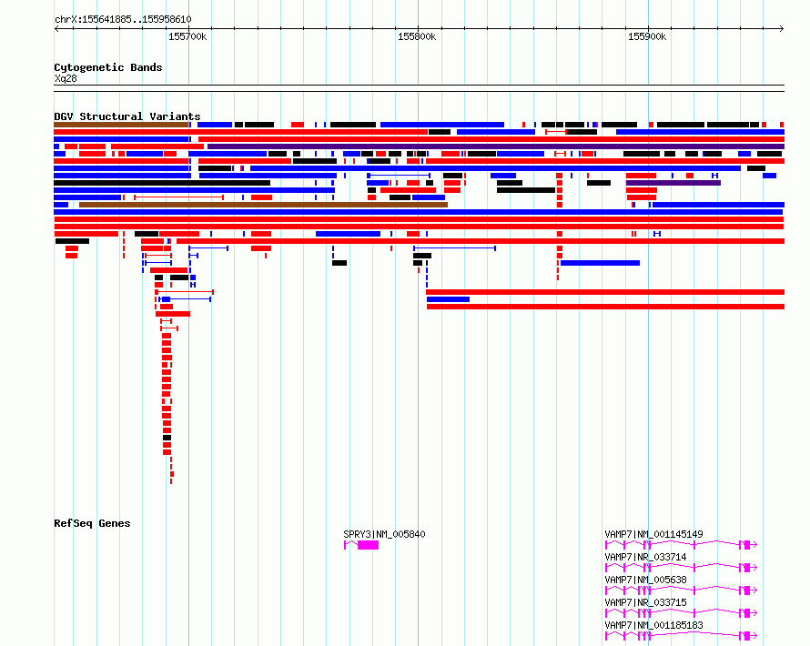Click the VAMP7|NM_005638 transcript label
Image resolution: width=810 pixels, height=646 pixels.
[645, 580]
